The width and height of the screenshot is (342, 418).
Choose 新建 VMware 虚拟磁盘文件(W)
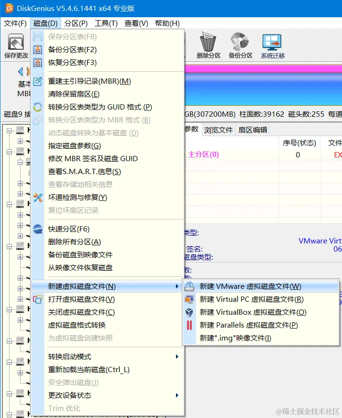tap(261, 286)
